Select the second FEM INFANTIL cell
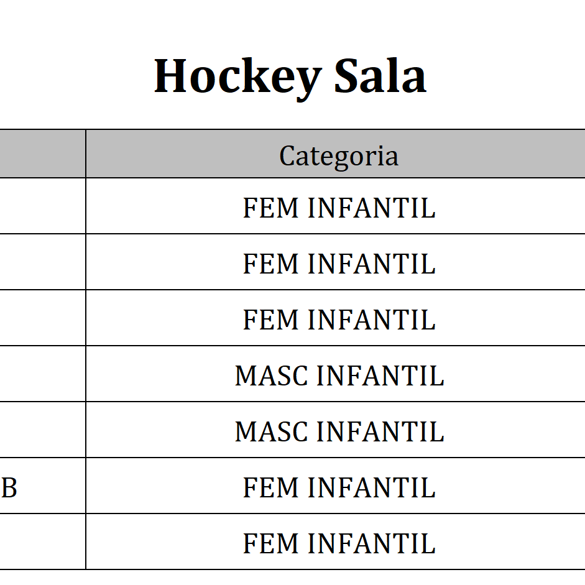Image resolution: width=585 pixels, height=585 pixels. click(x=338, y=264)
